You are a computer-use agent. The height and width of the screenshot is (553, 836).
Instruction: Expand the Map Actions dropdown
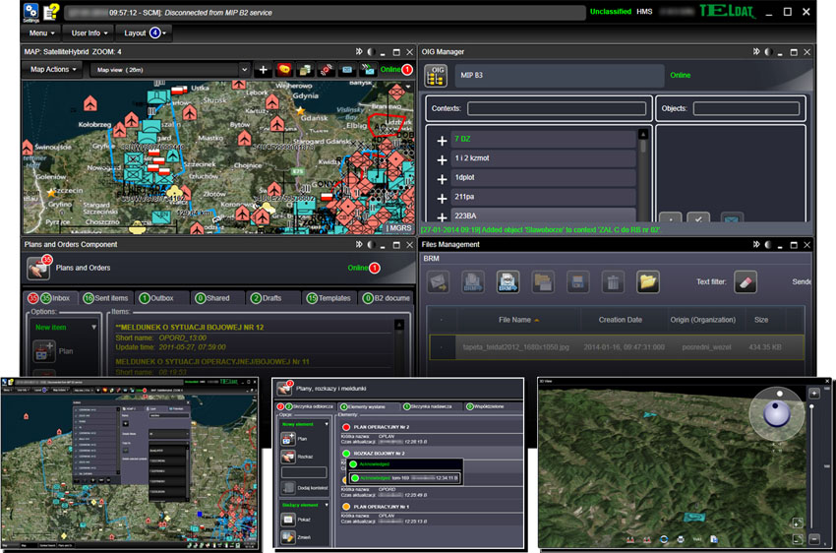coord(53,69)
